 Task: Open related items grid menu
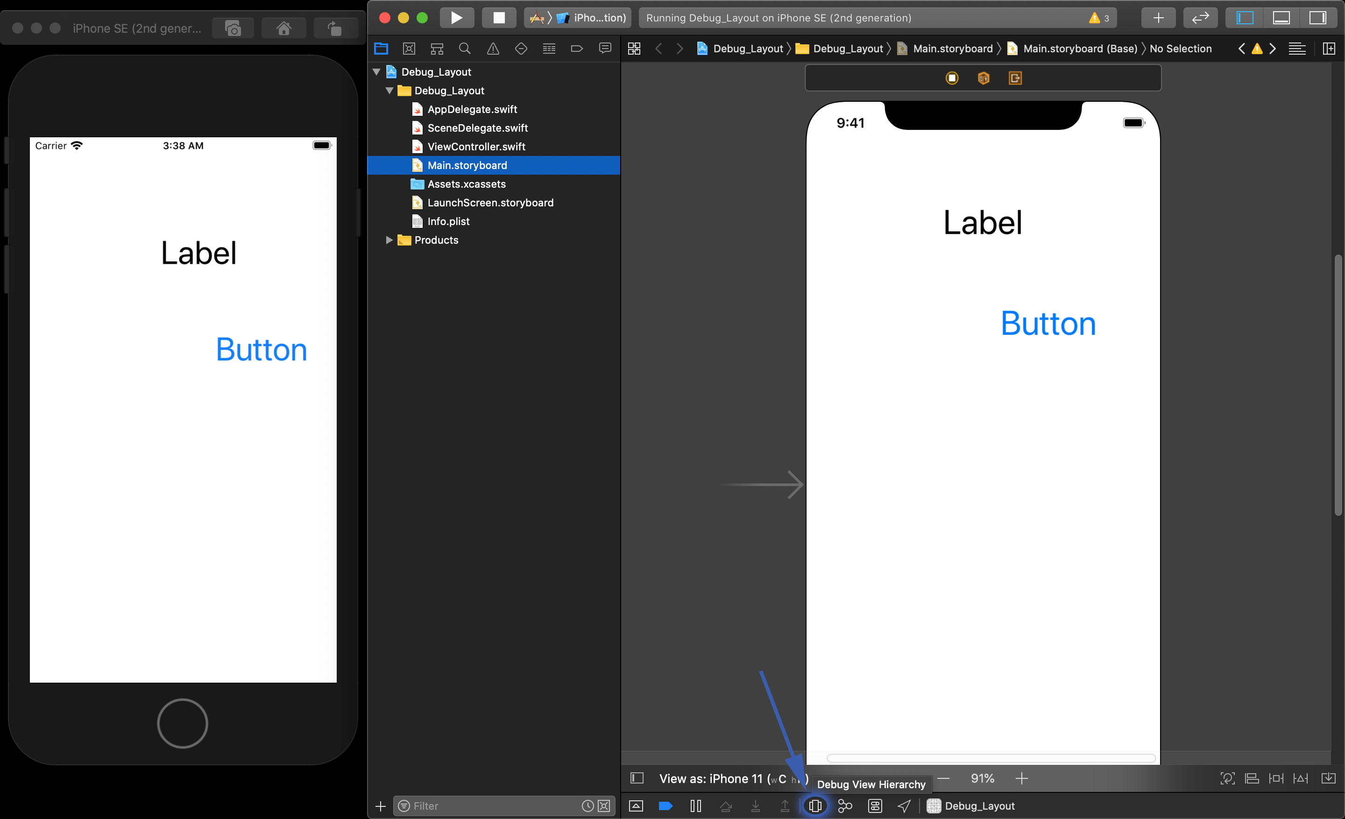point(634,49)
